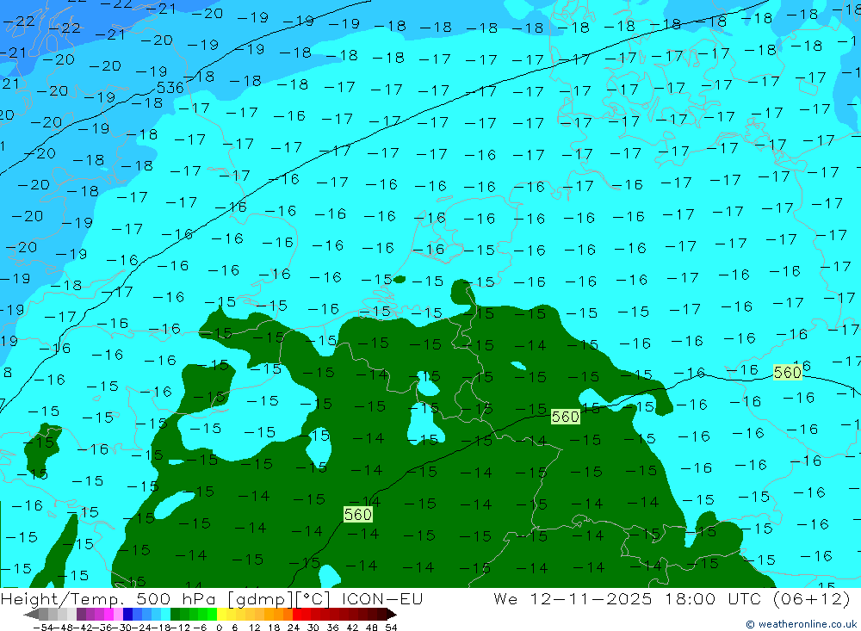
Task: Select the 'ICON-EU' model name
Action: tap(382, 598)
